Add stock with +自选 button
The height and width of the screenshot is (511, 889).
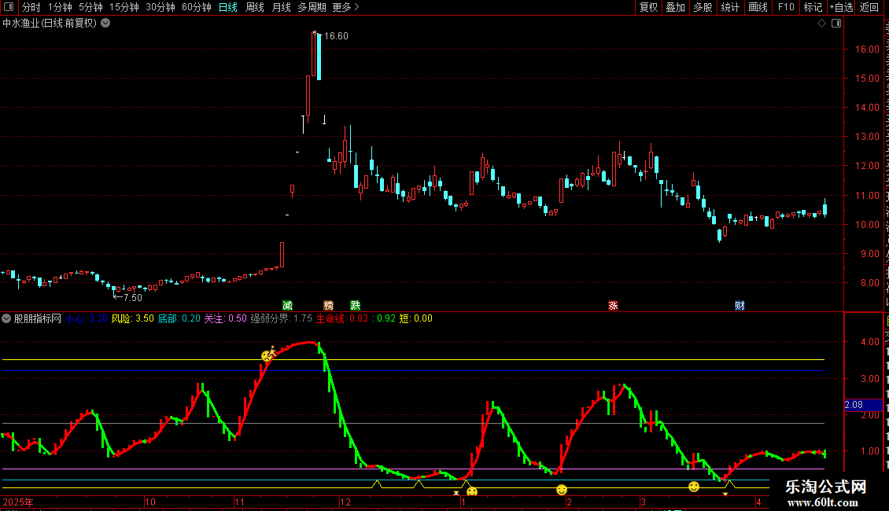(841, 7)
